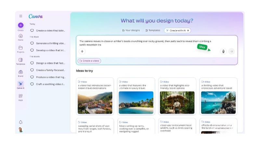The height and width of the screenshot is (163, 260).
Task: Switch to Templates tab under heading
Action: [153, 30]
